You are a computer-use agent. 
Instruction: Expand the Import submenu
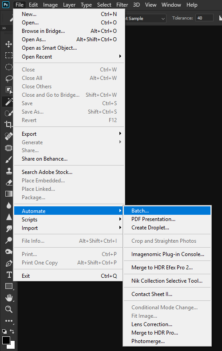68,228
